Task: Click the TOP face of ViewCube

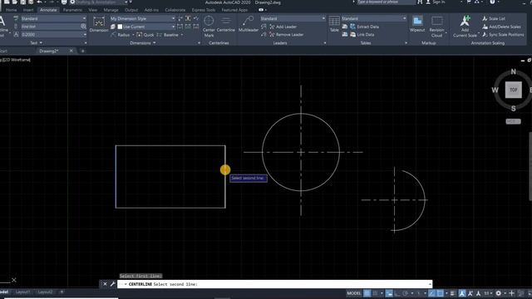Action: (x=514, y=90)
